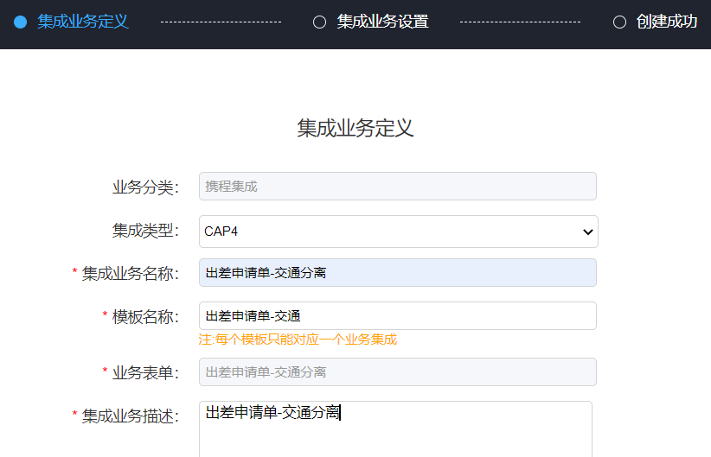Viewport: 711px width, 457px height.
Task: Jump to the 创建成功 step label
Action: click(x=666, y=22)
